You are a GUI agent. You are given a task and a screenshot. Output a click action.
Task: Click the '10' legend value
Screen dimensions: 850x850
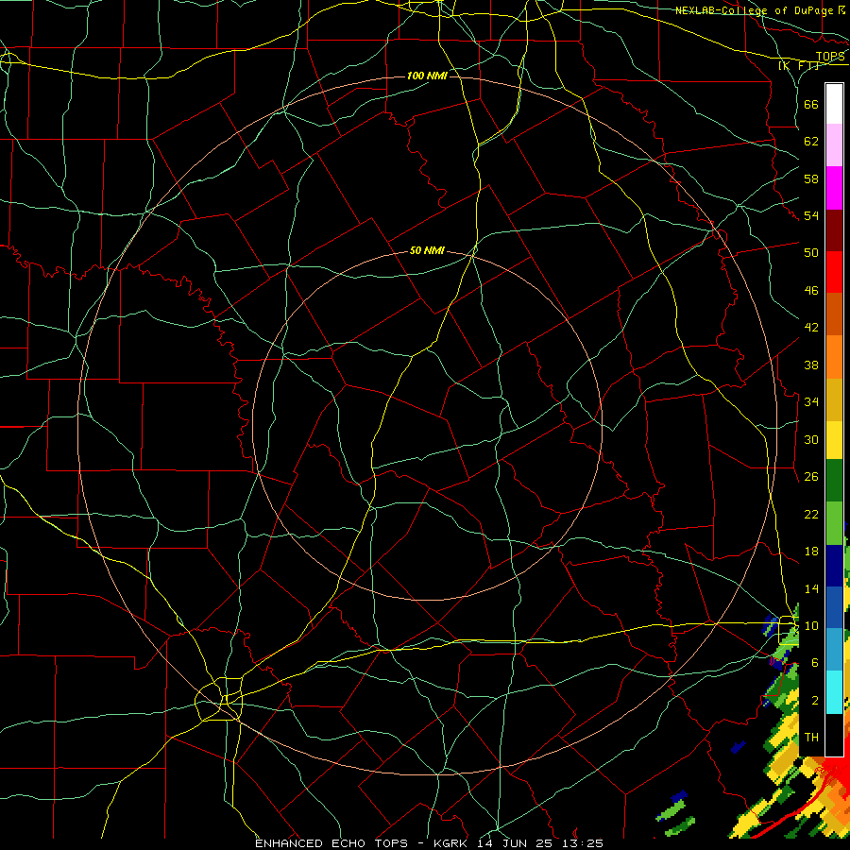coord(811,625)
